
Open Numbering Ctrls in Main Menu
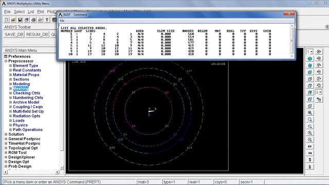[28, 98]
